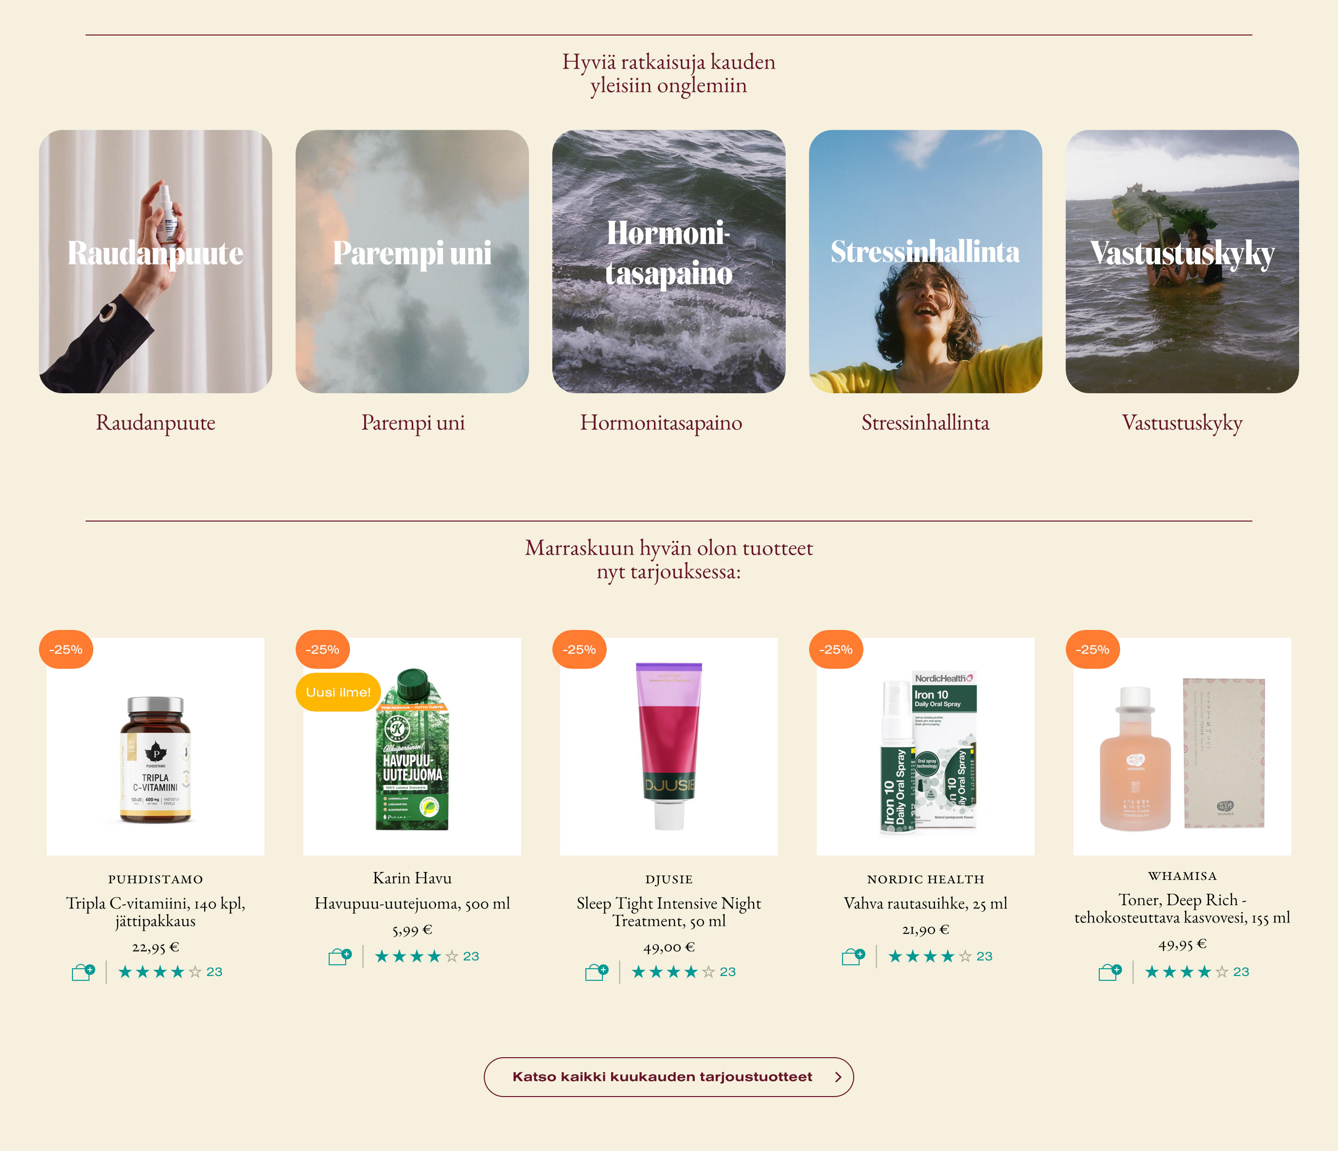Open the Raudanpuute category image
The width and height of the screenshot is (1338, 1151).
point(156,262)
